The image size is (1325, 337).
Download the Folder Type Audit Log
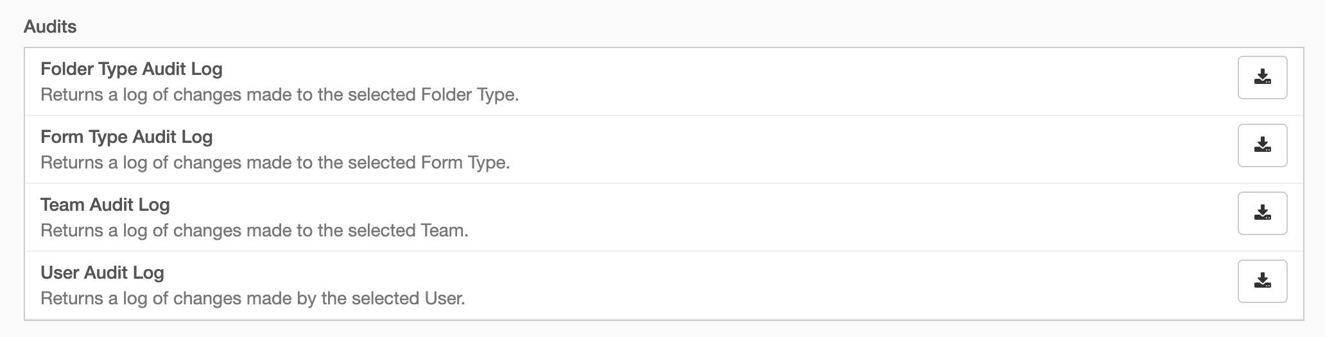(x=1262, y=78)
